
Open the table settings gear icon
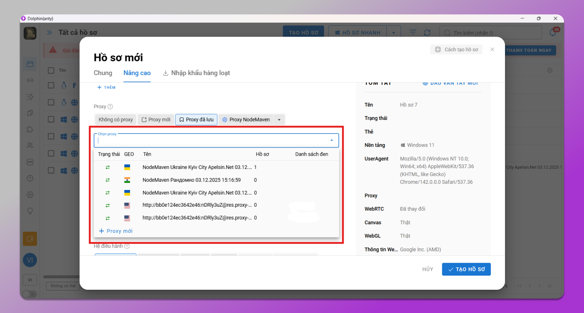(550, 70)
